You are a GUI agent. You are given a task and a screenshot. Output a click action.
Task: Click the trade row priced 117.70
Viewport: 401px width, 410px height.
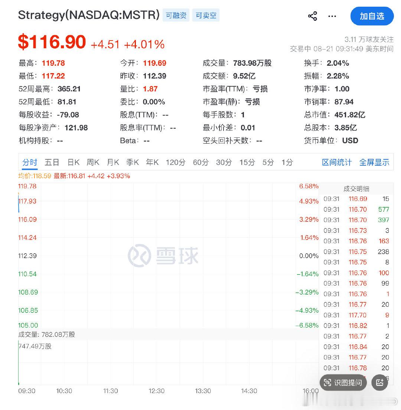pos(356,315)
